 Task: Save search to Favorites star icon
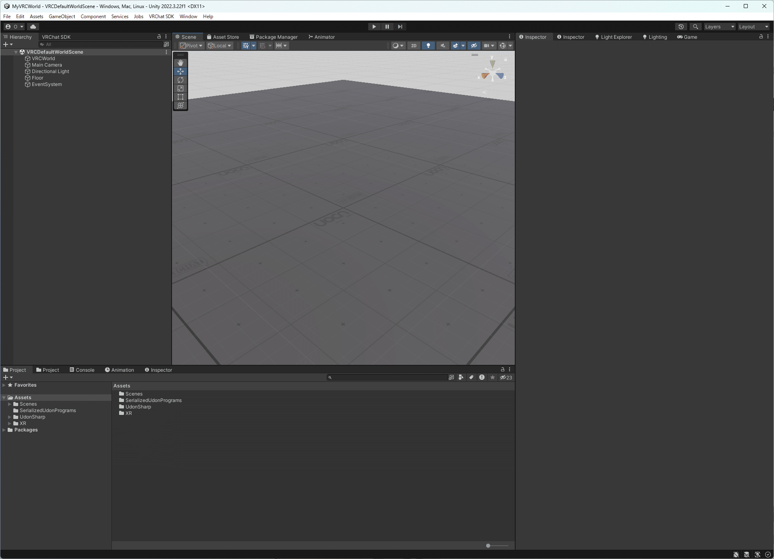point(493,377)
